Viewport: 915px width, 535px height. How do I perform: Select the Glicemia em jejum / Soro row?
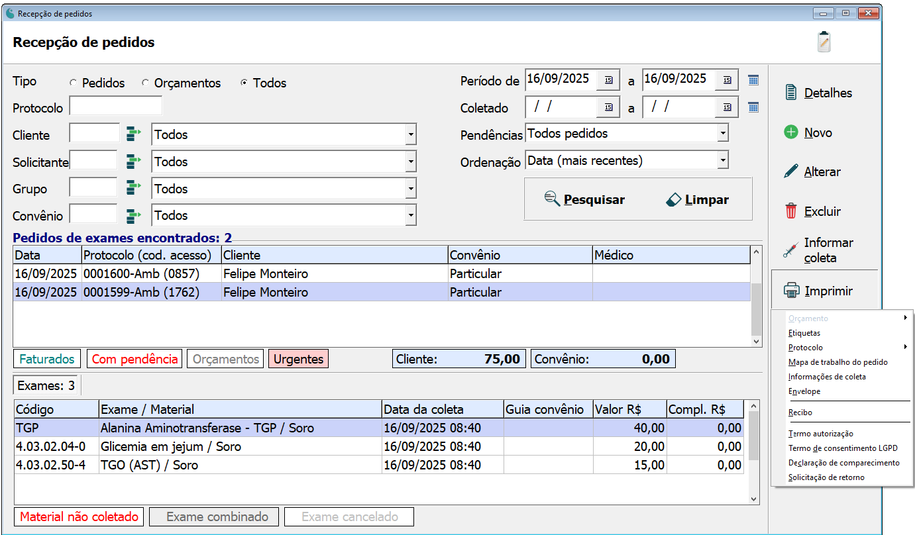click(x=379, y=446)
